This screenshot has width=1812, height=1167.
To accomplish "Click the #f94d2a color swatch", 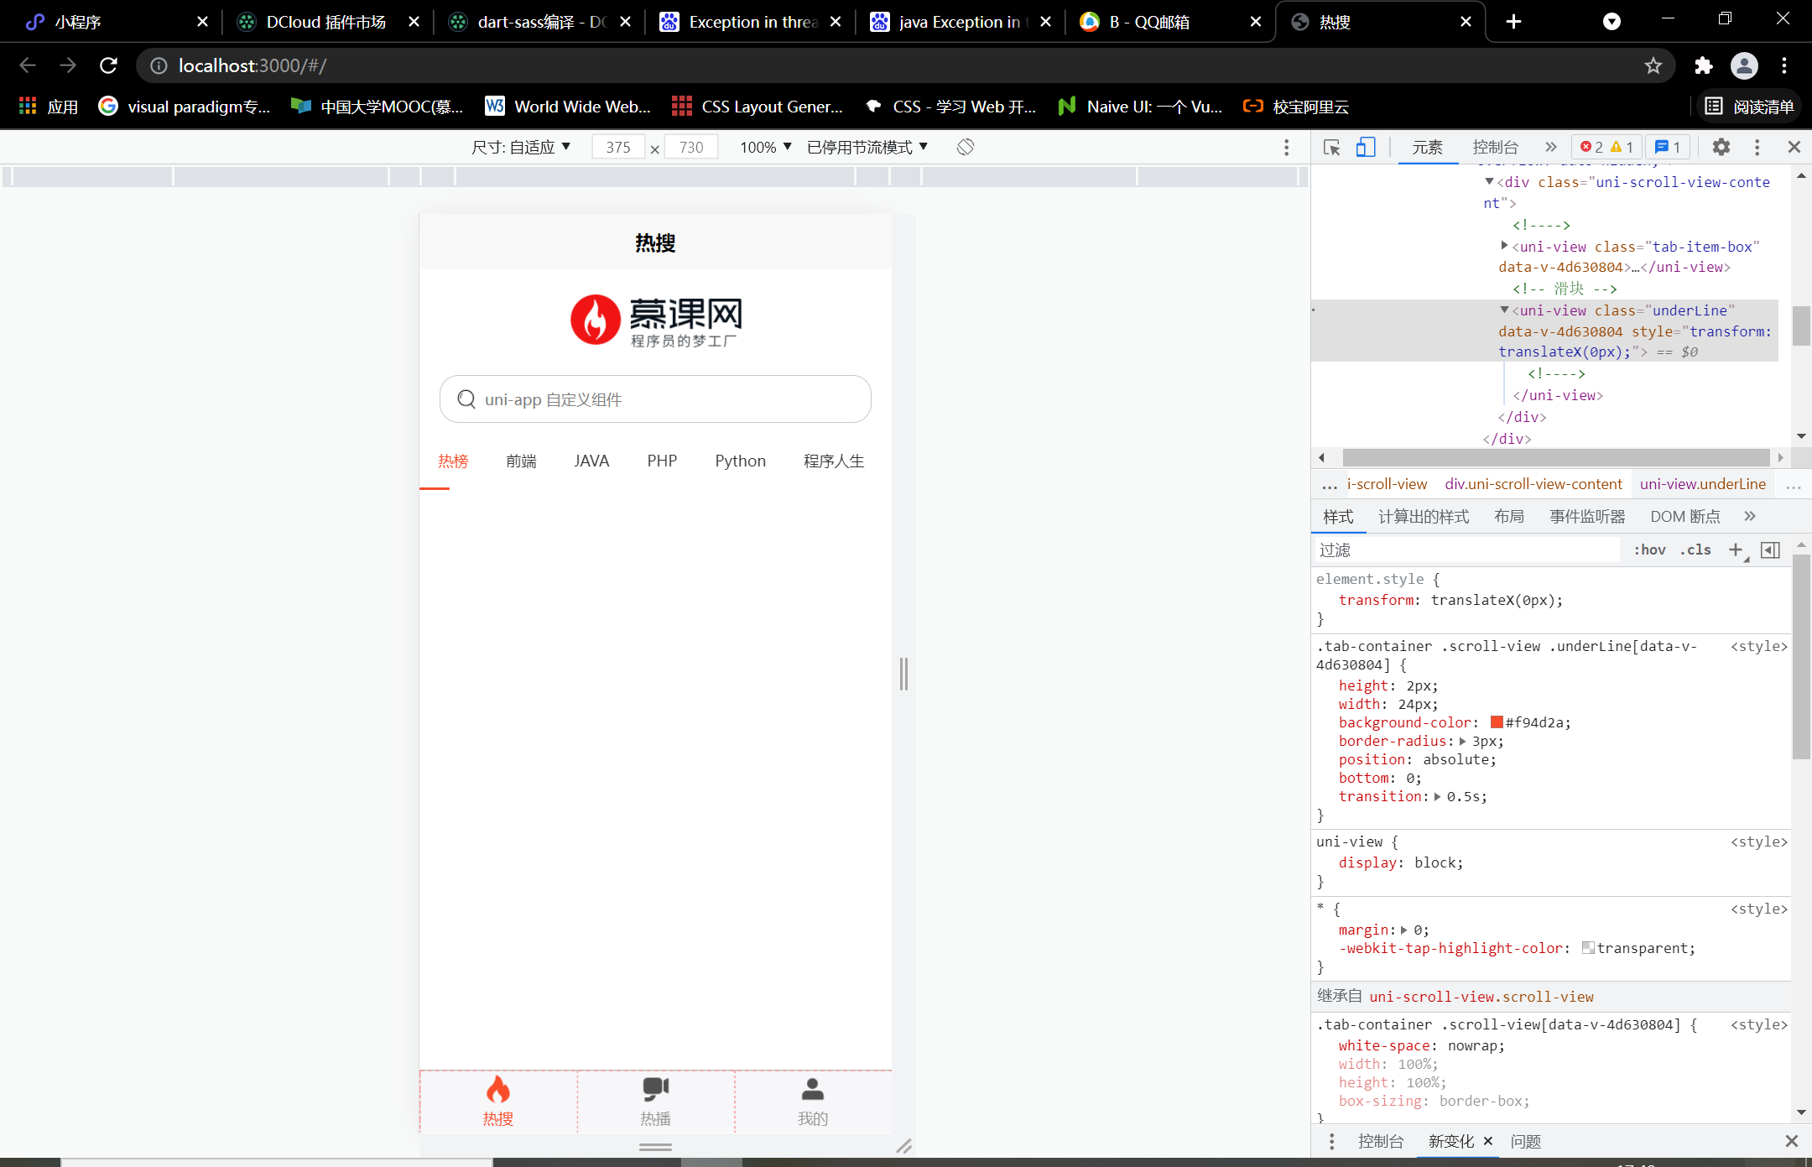I will (1496, 722).
